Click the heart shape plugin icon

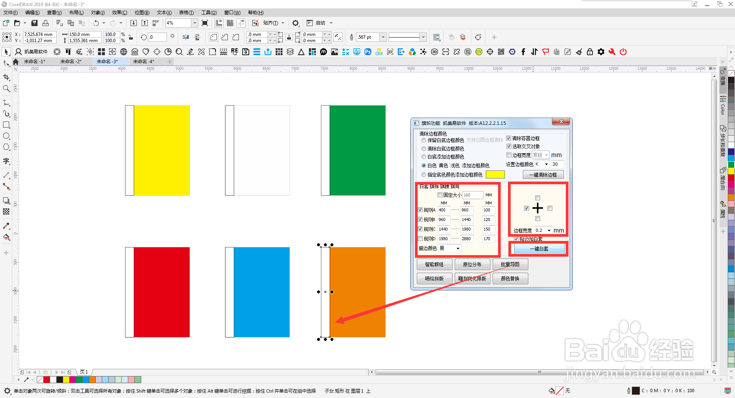[146, 52]
